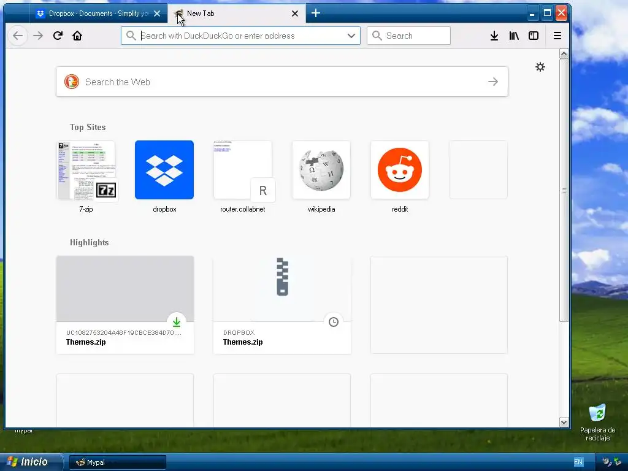Click the Top Sites heading
Viewport: 628px width, 471px height.
[x=88, y=127]
